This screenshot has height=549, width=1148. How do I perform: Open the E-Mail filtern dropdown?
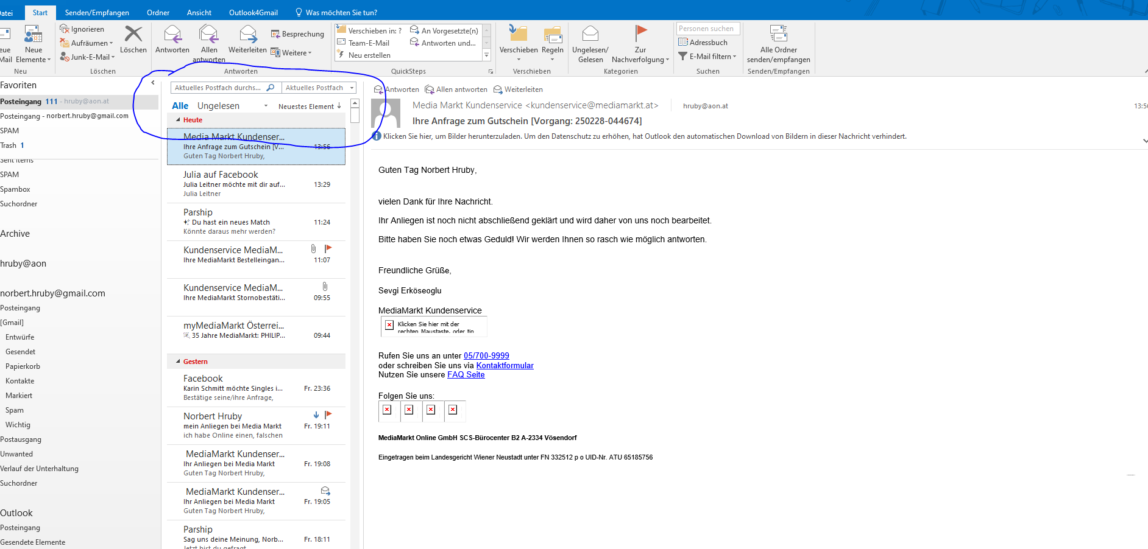coord(707,57)
